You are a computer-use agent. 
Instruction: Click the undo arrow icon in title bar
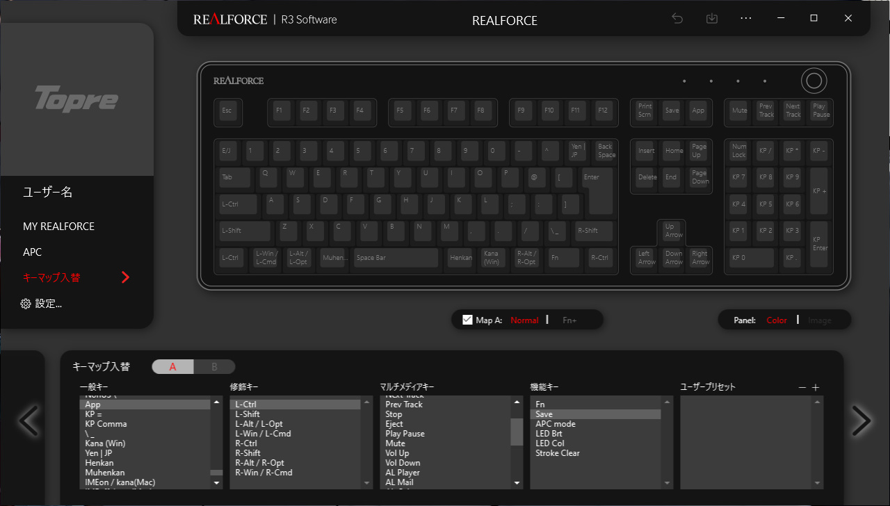(x=677, y=19)
